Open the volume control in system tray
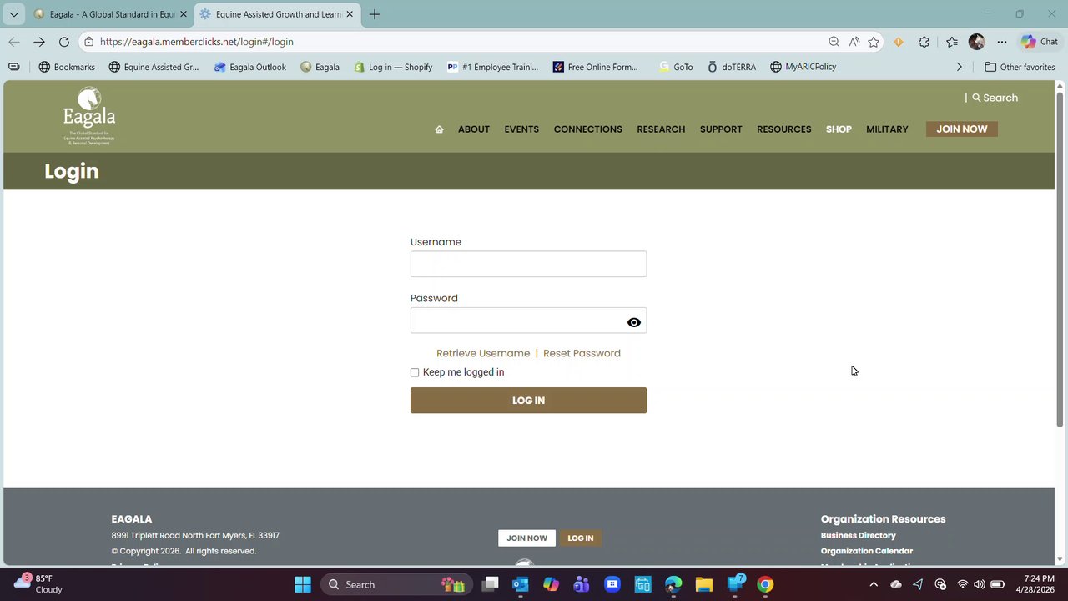 coord(980,584)
